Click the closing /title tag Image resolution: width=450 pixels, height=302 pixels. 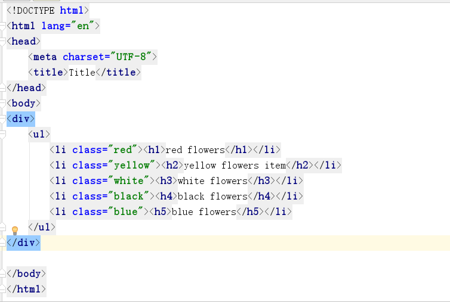coord(118,73)
